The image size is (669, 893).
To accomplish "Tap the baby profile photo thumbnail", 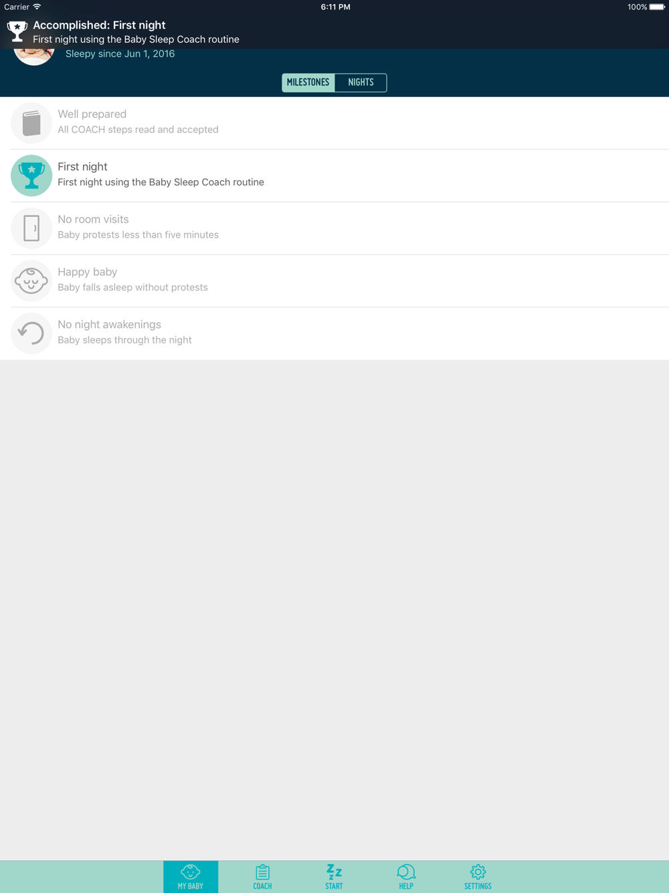I will [33, 56].
